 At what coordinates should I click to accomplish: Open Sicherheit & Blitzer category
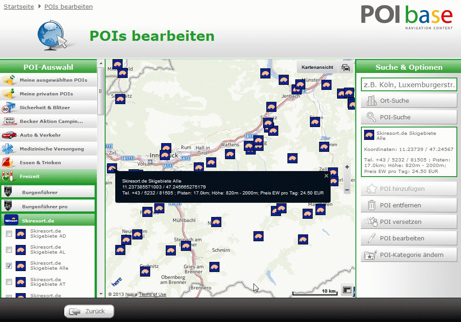point(48,107)
